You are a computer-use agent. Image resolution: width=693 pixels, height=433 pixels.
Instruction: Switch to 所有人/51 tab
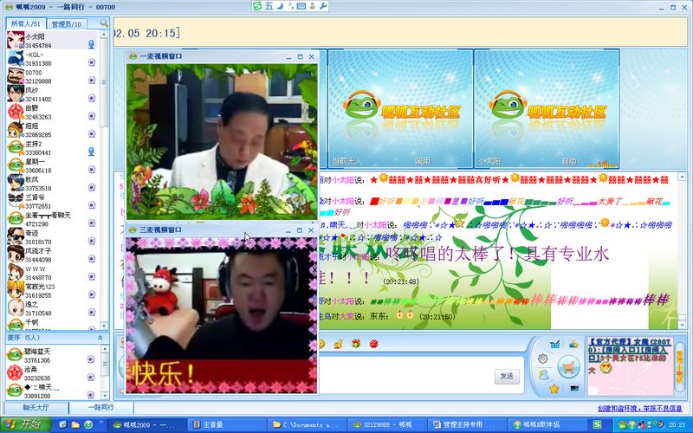point(26,23)
